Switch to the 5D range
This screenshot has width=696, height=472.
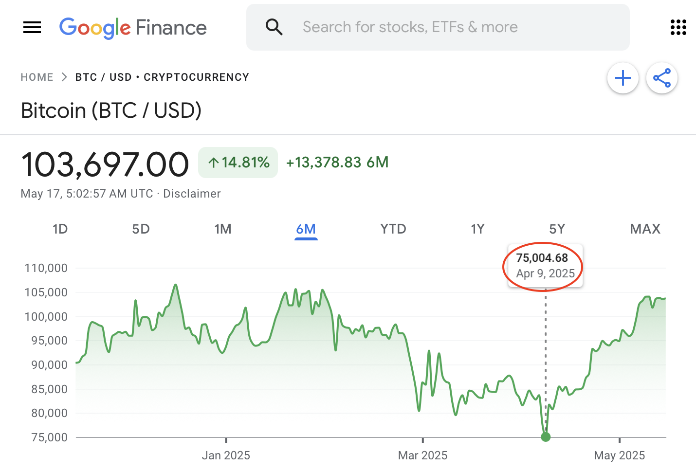tap(141, 229)
